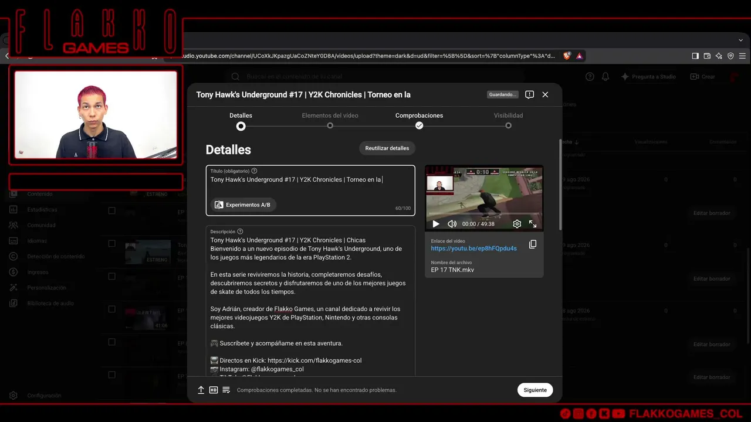Open the Brave Wallet icon

(x=707, y=56)
